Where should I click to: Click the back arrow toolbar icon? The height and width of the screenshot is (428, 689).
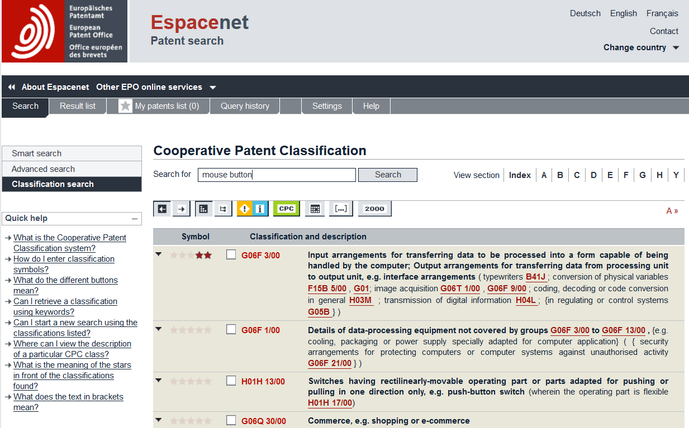coord(163,209)
